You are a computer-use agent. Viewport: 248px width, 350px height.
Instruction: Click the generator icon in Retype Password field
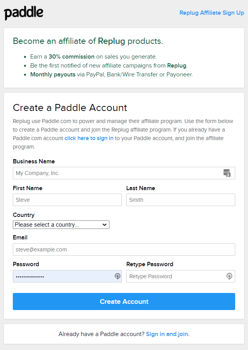tap(229, 276)
